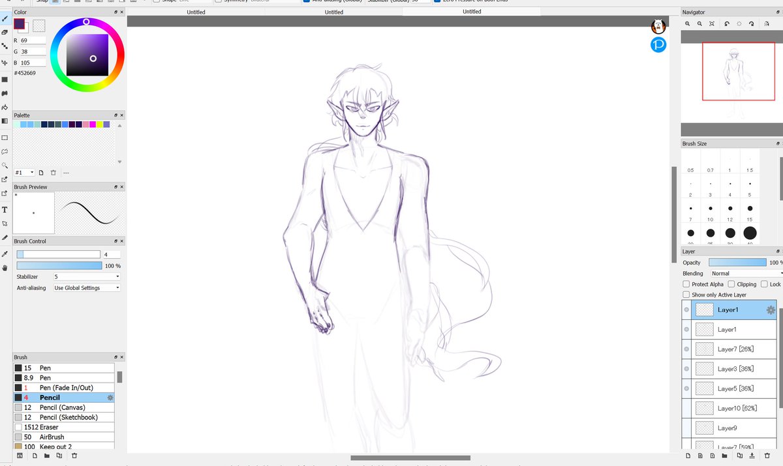This screenshot has width=783, height=466.
Task: Reset canvas rotation in Navigator
Action: click(x=739, y=23)
